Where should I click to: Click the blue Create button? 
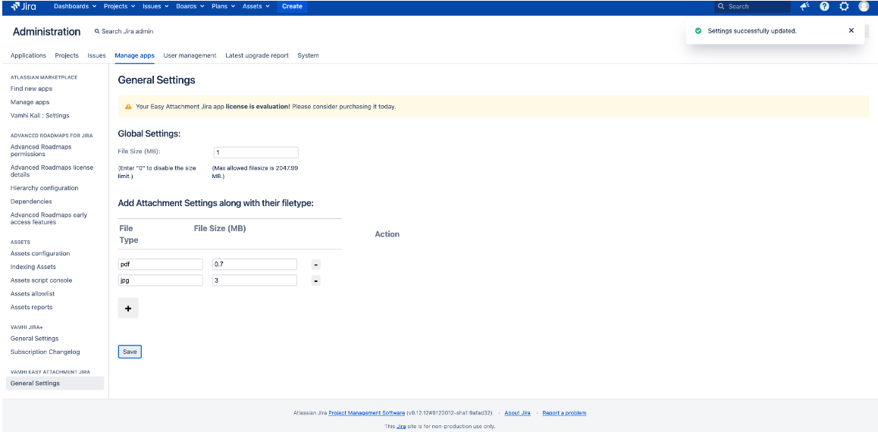pos(292,7)
